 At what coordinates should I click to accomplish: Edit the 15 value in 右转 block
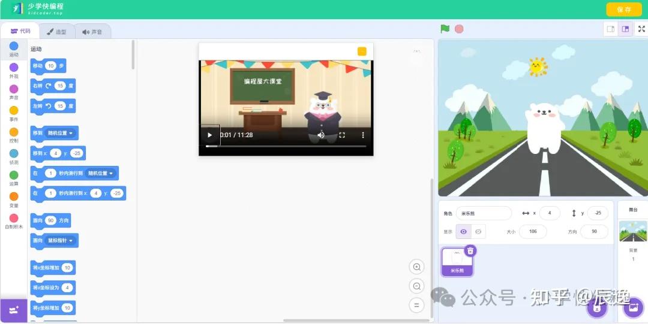click(61, 86)
